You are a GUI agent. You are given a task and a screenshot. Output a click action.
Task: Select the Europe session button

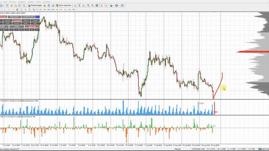click(17, 23)
